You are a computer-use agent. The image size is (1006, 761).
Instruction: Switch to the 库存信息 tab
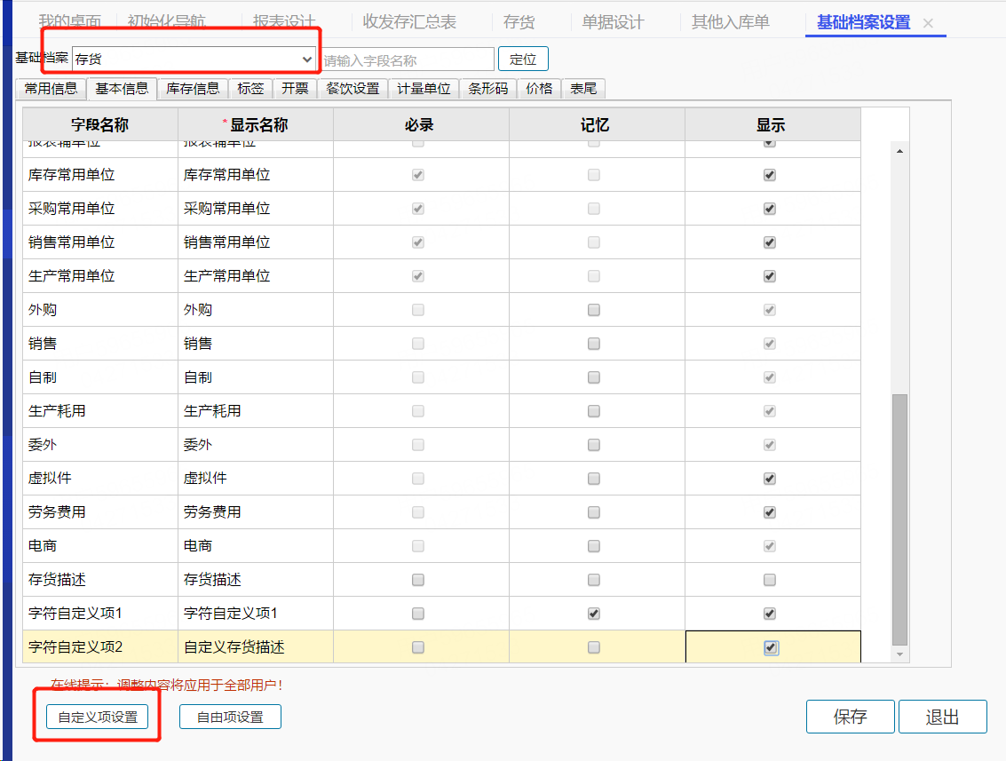point(193,88)
